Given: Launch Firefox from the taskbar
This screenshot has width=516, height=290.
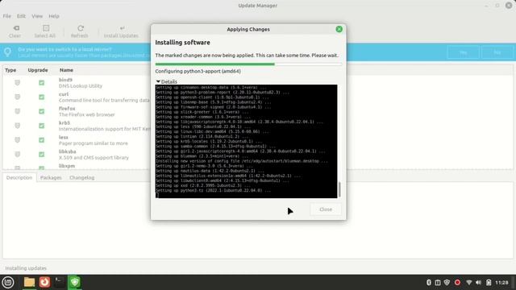Looking at the screenshot, I should click(x=44, y=282).
